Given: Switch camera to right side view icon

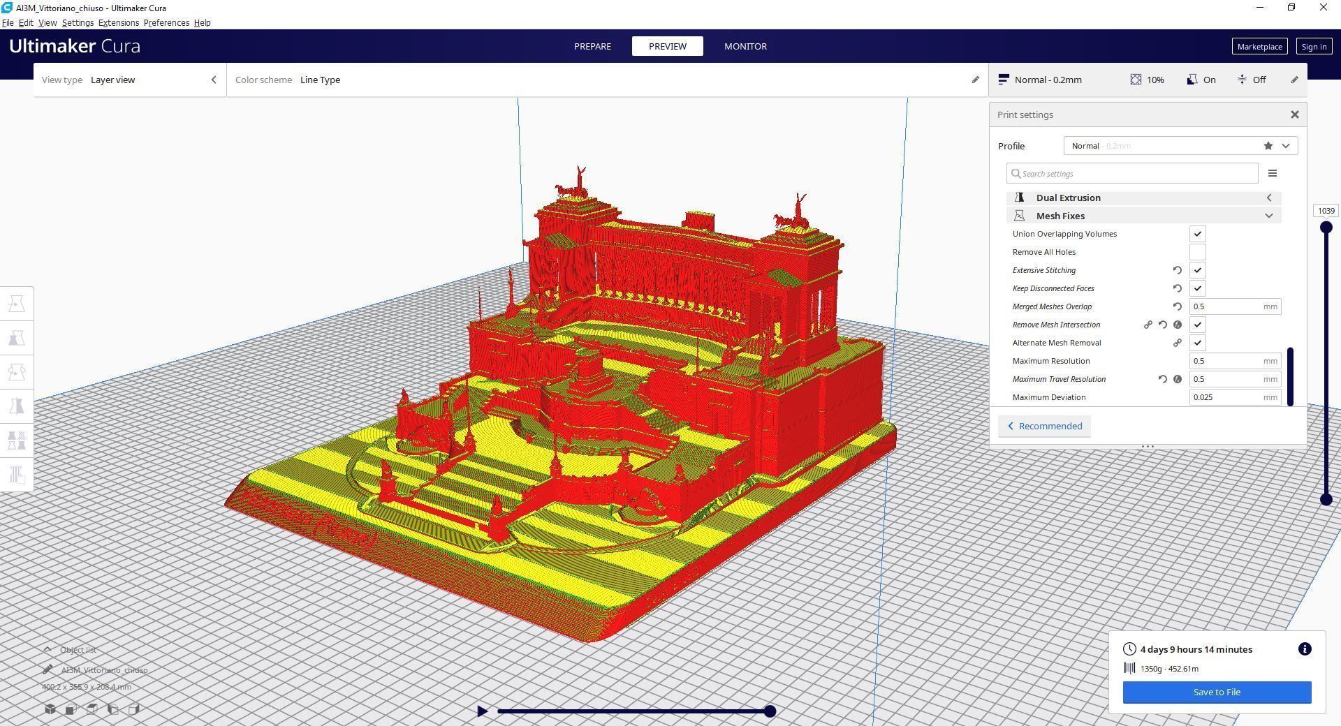Looking at the screenshot, I should point(134,709).
